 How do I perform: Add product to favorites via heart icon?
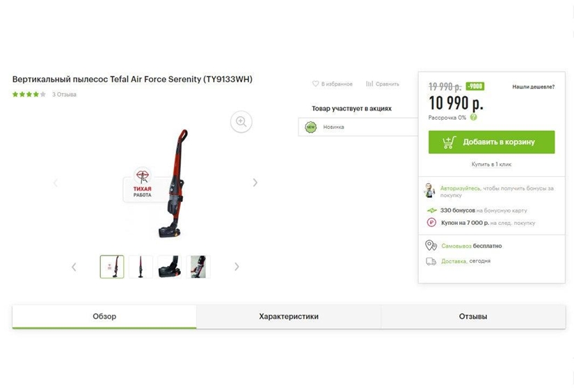point(315,84)
